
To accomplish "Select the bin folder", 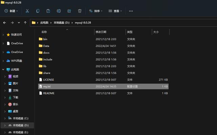I will pyautogui.click(x=103, y=39).
